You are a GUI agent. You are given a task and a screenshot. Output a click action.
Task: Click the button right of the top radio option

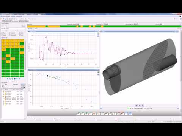(x=24, y=26)
